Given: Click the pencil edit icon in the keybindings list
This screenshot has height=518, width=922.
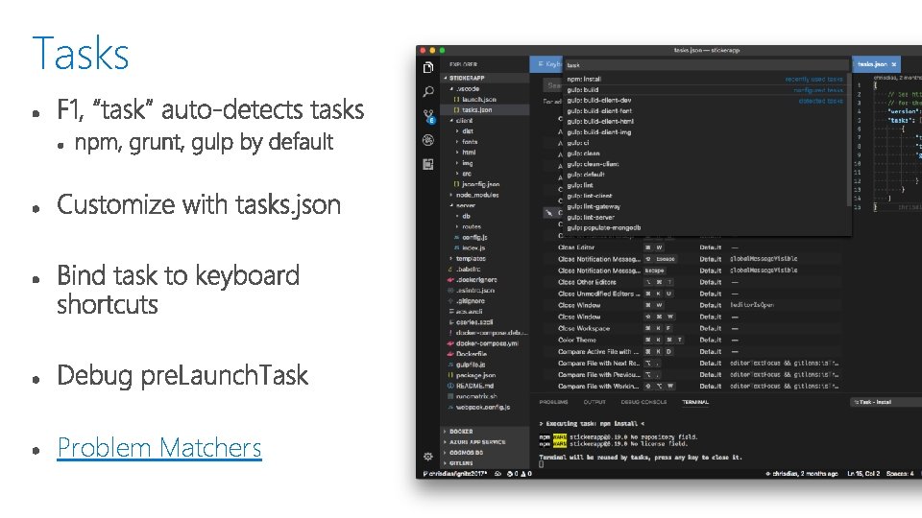Looking at the screenshot, I should point(548,213).
